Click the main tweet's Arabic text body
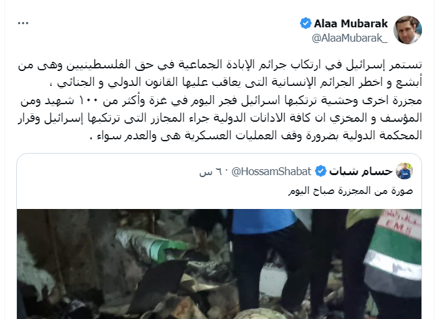This screenshot has width=439, height=319. (x=219, y=100)
